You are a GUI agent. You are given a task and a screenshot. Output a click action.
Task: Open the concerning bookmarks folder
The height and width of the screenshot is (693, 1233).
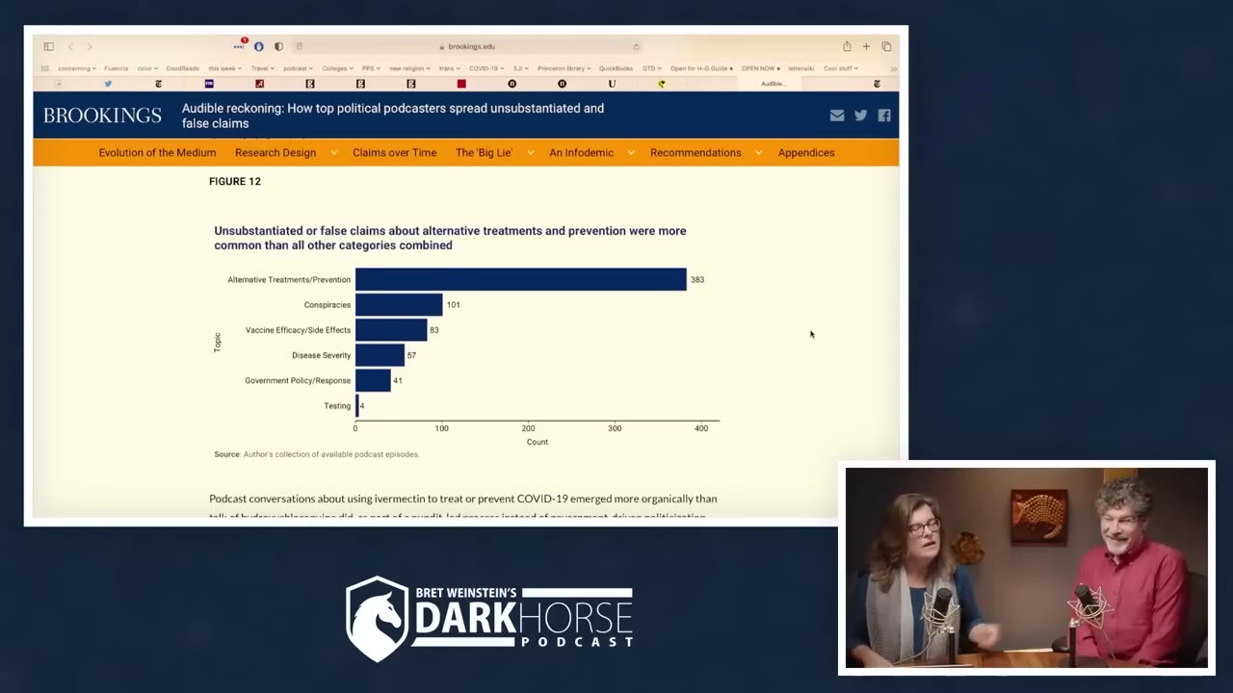click(x=77, y=68)
